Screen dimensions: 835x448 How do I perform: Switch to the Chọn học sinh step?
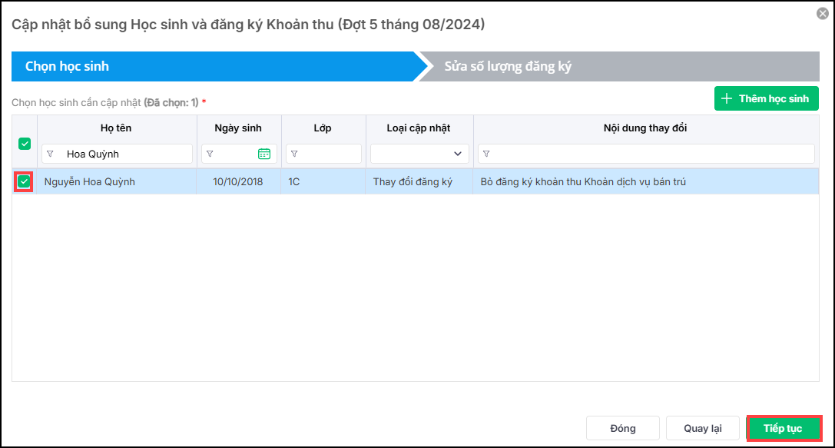[x=67, y=66]
